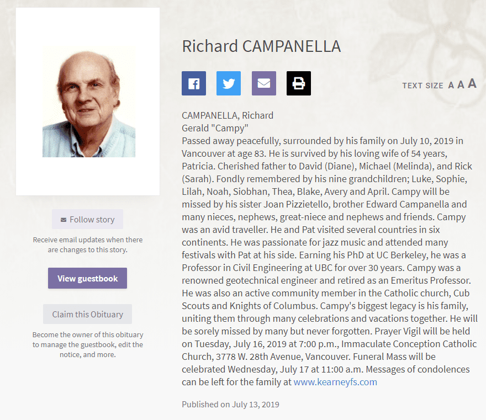Click the obituary body paragraph text
The image size is (486, 420).
pyautogui.click(x=329, y=249)
